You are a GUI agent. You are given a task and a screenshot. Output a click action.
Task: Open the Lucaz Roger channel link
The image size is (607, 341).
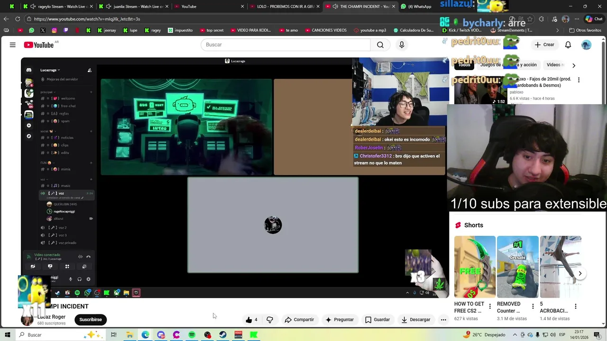[52, 317]
